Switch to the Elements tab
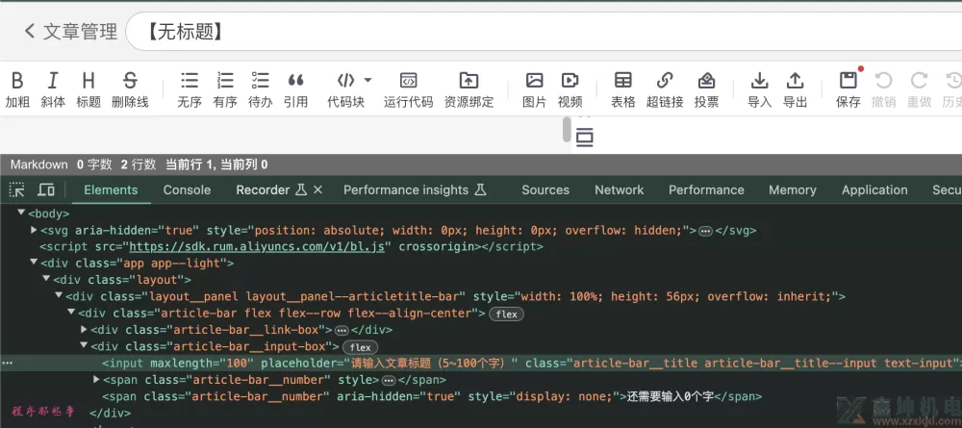 [111, 190]
